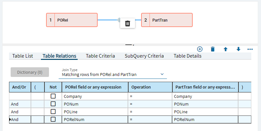
Task: Click the POrel field or any expression header
Action: [95, 87]
